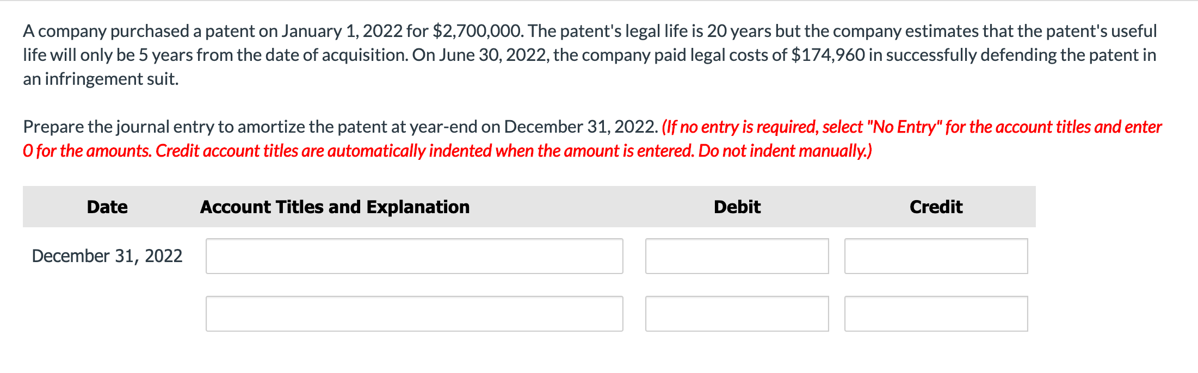This screenshot has width=1198, height=373.
Task: Click the Credit column header
Action: coord(935,207)
